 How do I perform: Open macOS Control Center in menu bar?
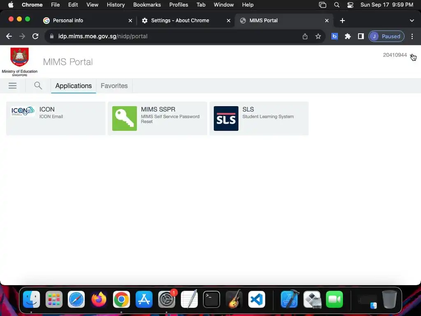coord(350,5)
